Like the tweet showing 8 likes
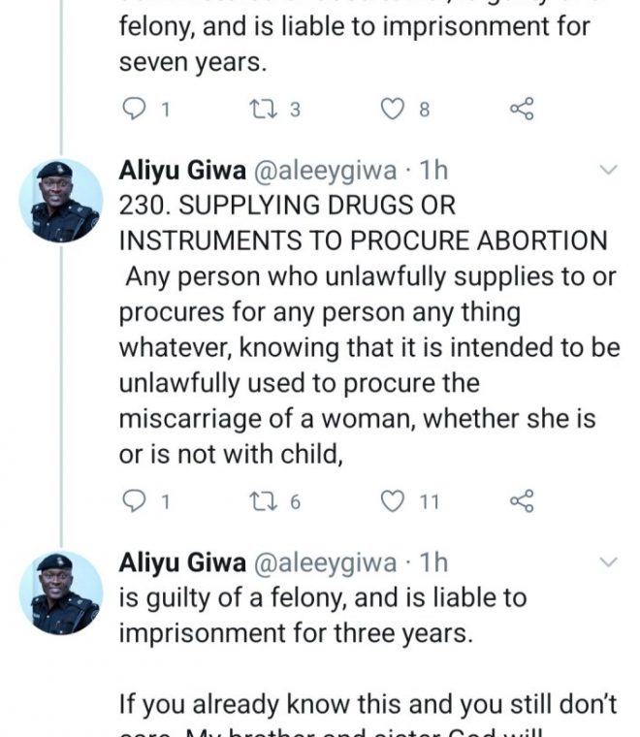 [x=392, y=110]
